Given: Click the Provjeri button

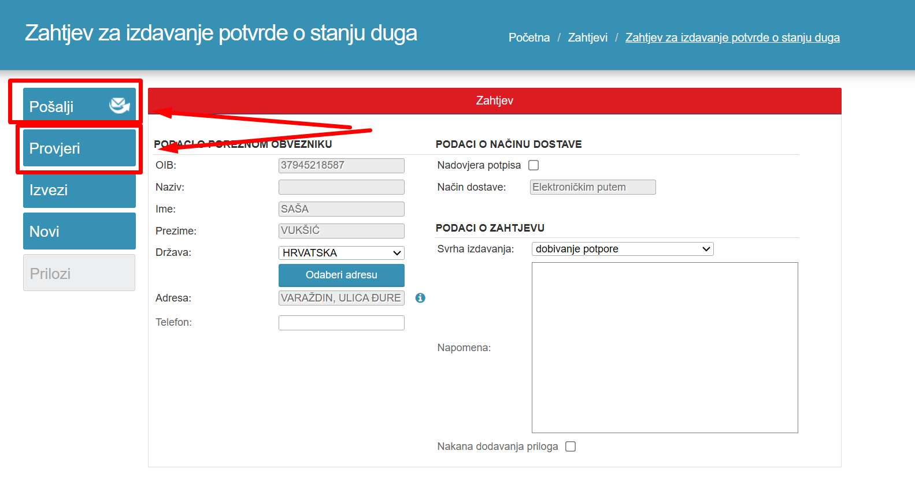Looking at the screenshot, I should point(79,148).
